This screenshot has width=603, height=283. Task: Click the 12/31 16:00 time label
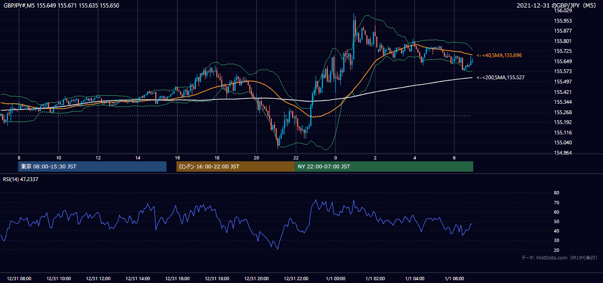click(177, 279)
